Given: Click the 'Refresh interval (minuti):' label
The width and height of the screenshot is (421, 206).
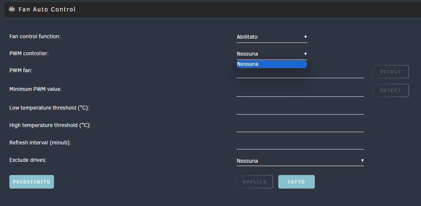Looking at the screenshot, I should [x=40, y=143].
